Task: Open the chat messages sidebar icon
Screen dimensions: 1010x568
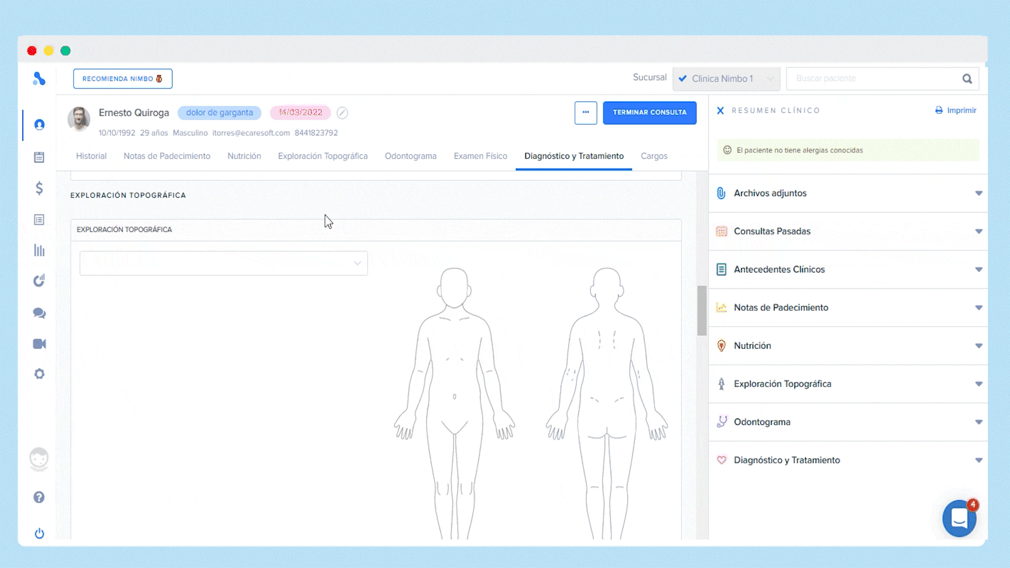Action: [39, 313]
